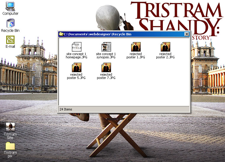Viewport: 225px width, 162px height.
Task: Select rejected poster 1.JPG file icon
Action: (136, 47)
